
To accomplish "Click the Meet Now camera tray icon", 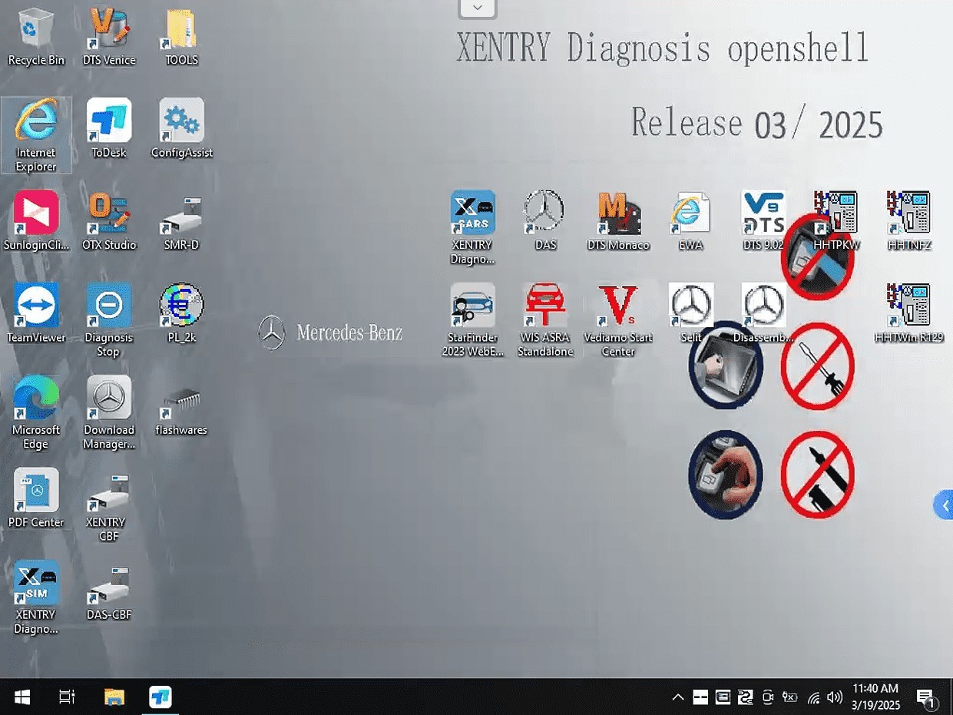I will pyautogui.click(x=767, y=697).
